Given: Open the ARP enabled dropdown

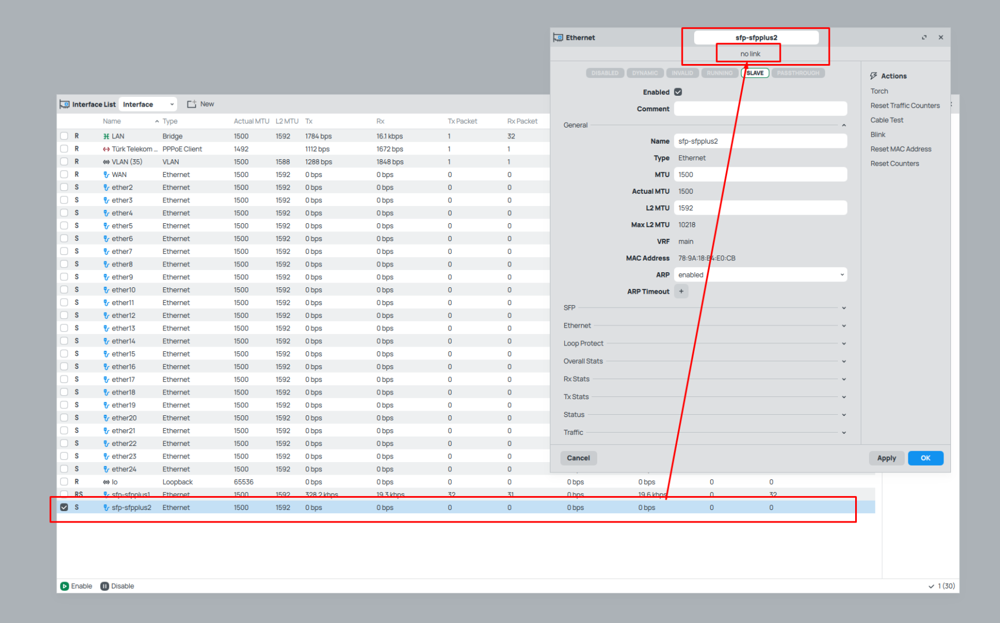Looking at the screenshot, I should pyautogui.click(x=761, y=275).
